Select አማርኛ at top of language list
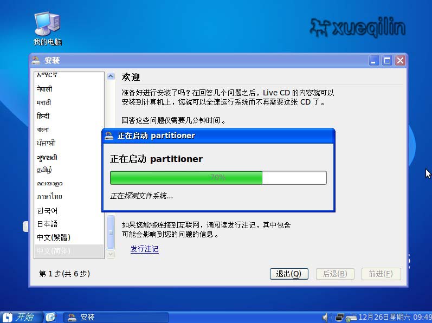The width and height of the screenshot is (432, 323). pos(69,76)
